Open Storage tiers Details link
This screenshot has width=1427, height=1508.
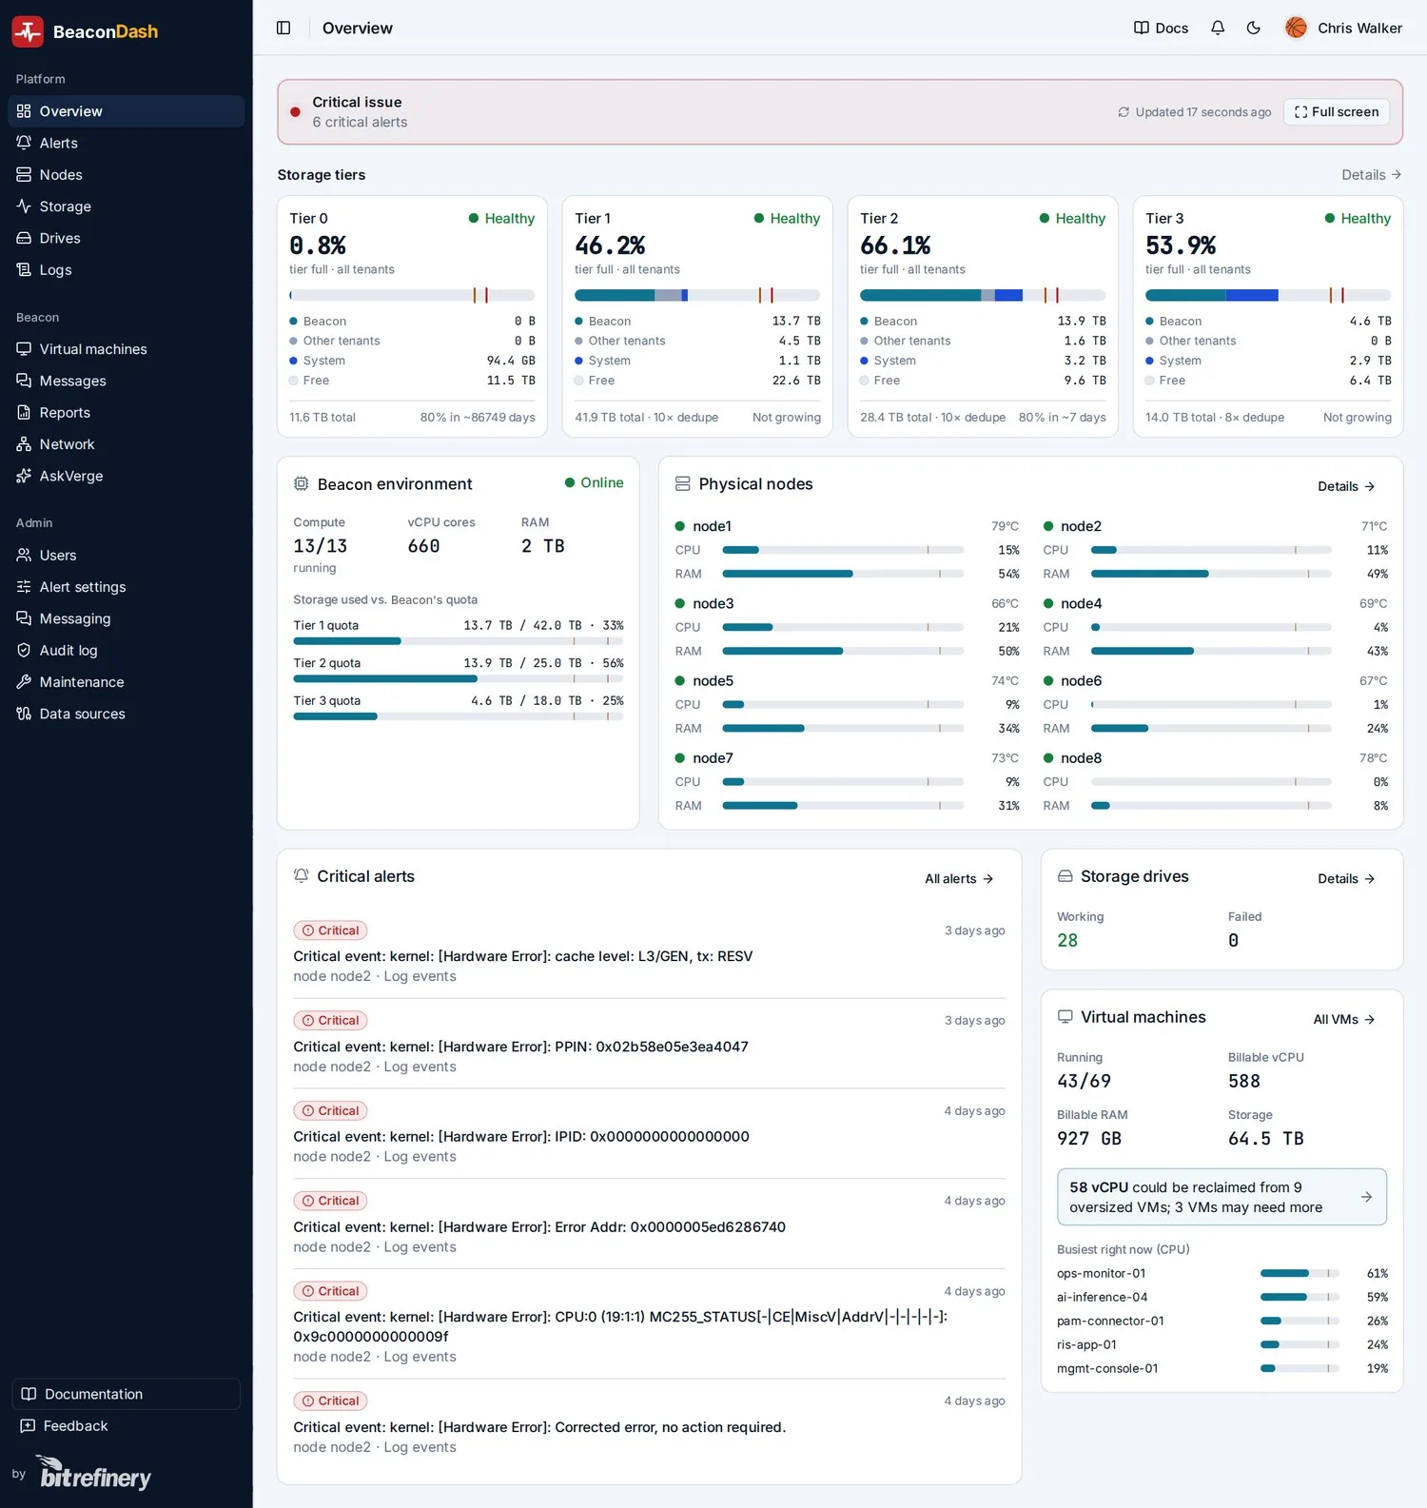(1371, 174)
